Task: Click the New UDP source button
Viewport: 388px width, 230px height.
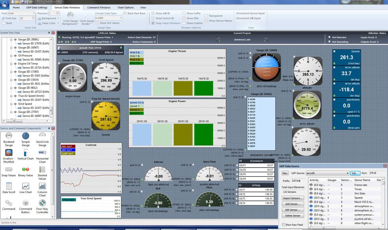Action: 285,173
